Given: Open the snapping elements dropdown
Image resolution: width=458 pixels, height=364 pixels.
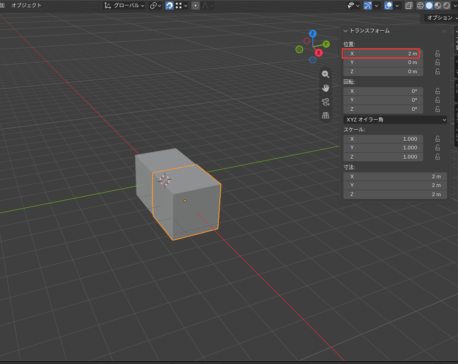Looking at the screenshot, I should [182, 6].
